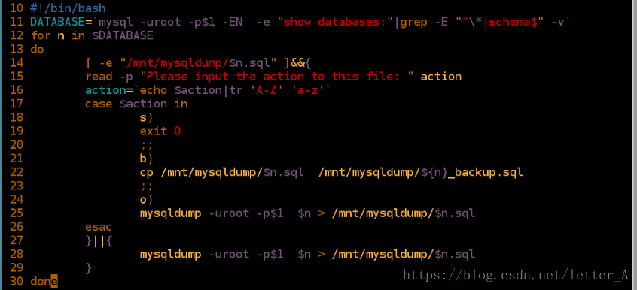The height and width of the screenshot is (290, 637).
Task: Click line number 10
Action: coord(17,8)
